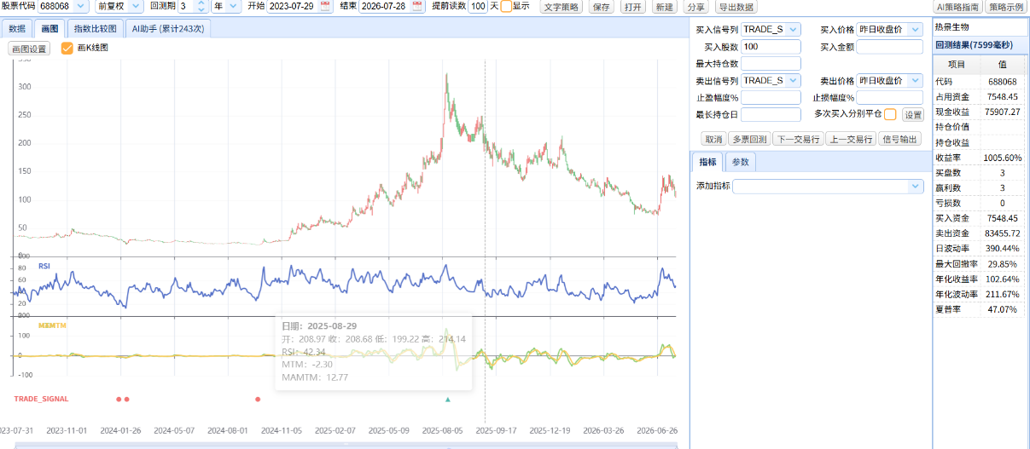Click the 多票回测 button
Viewport: 1030px width, 449px height.
(x=749, y=139)
